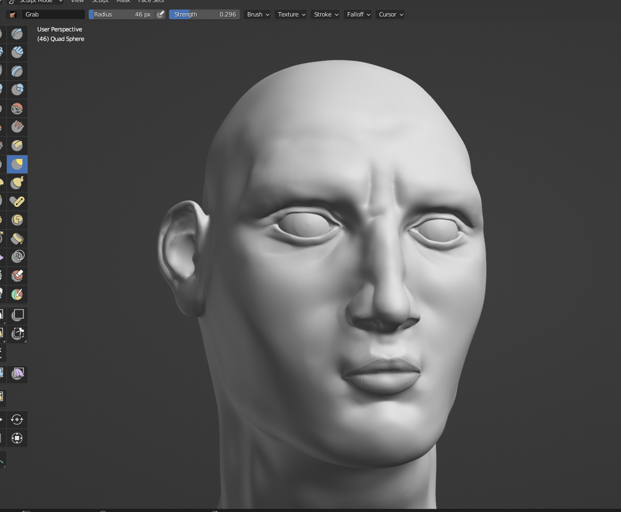Select the Box Trim tool
The width and height of the screenshot is (621, 512).
(17, 334)
